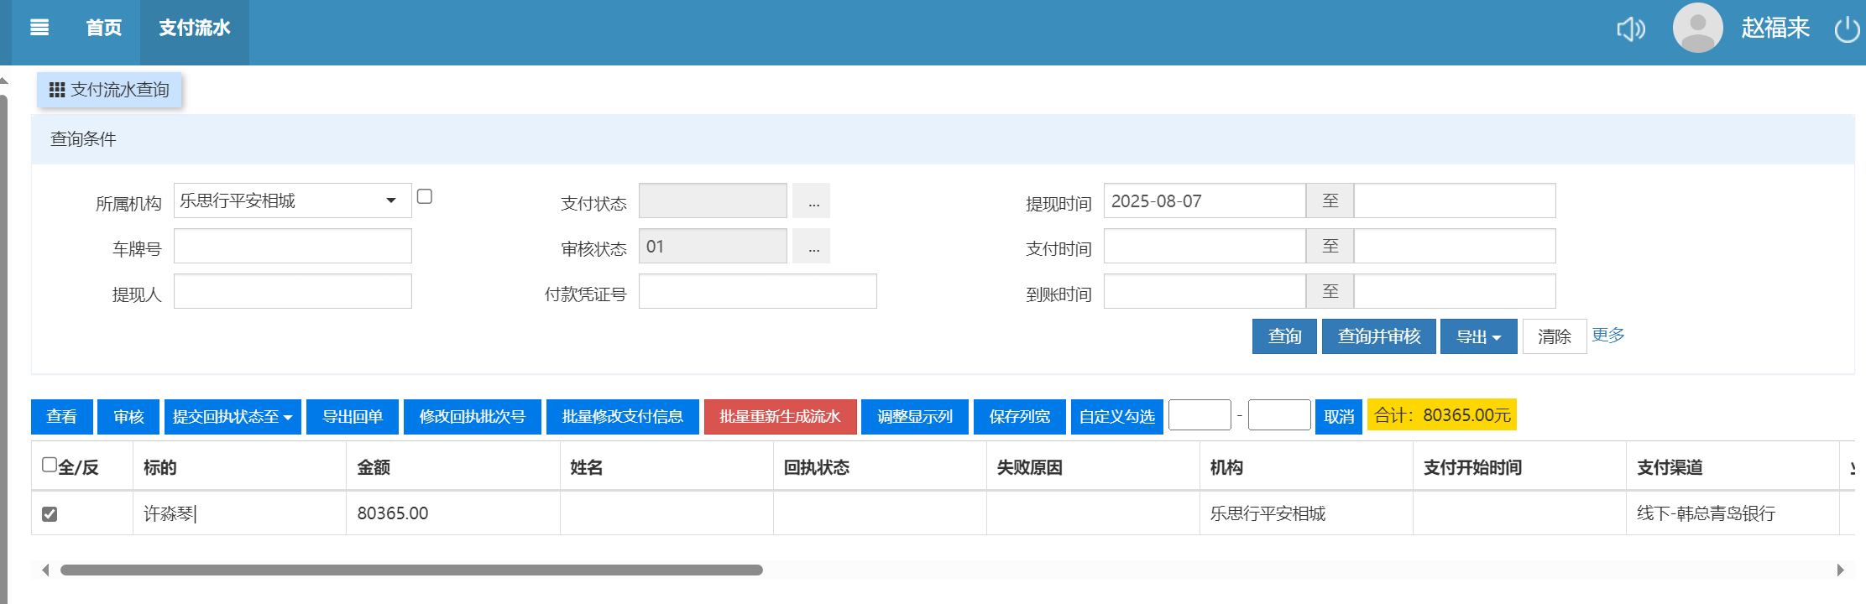The height and width of the screenshot is (604, 1866).
Task: Click the 保存列宽 button
Action: point(1020,417)
